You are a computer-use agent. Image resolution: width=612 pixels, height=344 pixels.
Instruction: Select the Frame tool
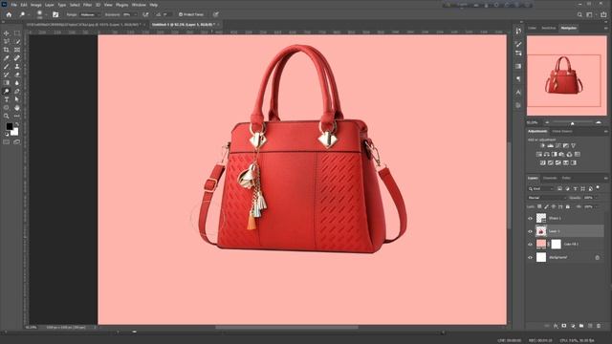pyautogui.click(x=17, y=50)
